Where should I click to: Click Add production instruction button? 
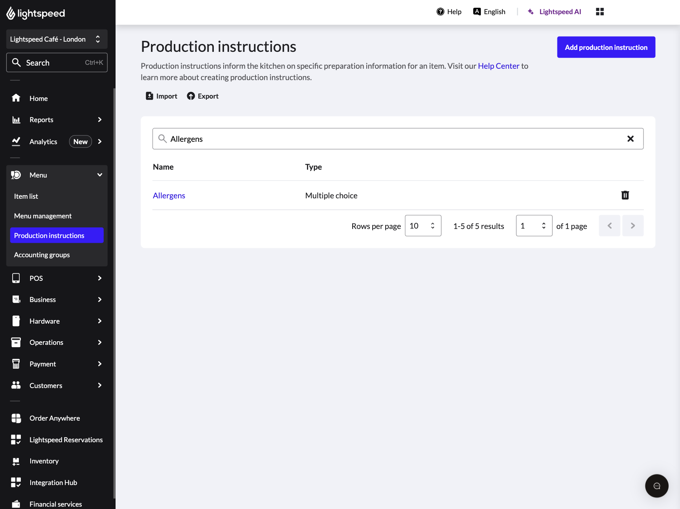(606, 47)
